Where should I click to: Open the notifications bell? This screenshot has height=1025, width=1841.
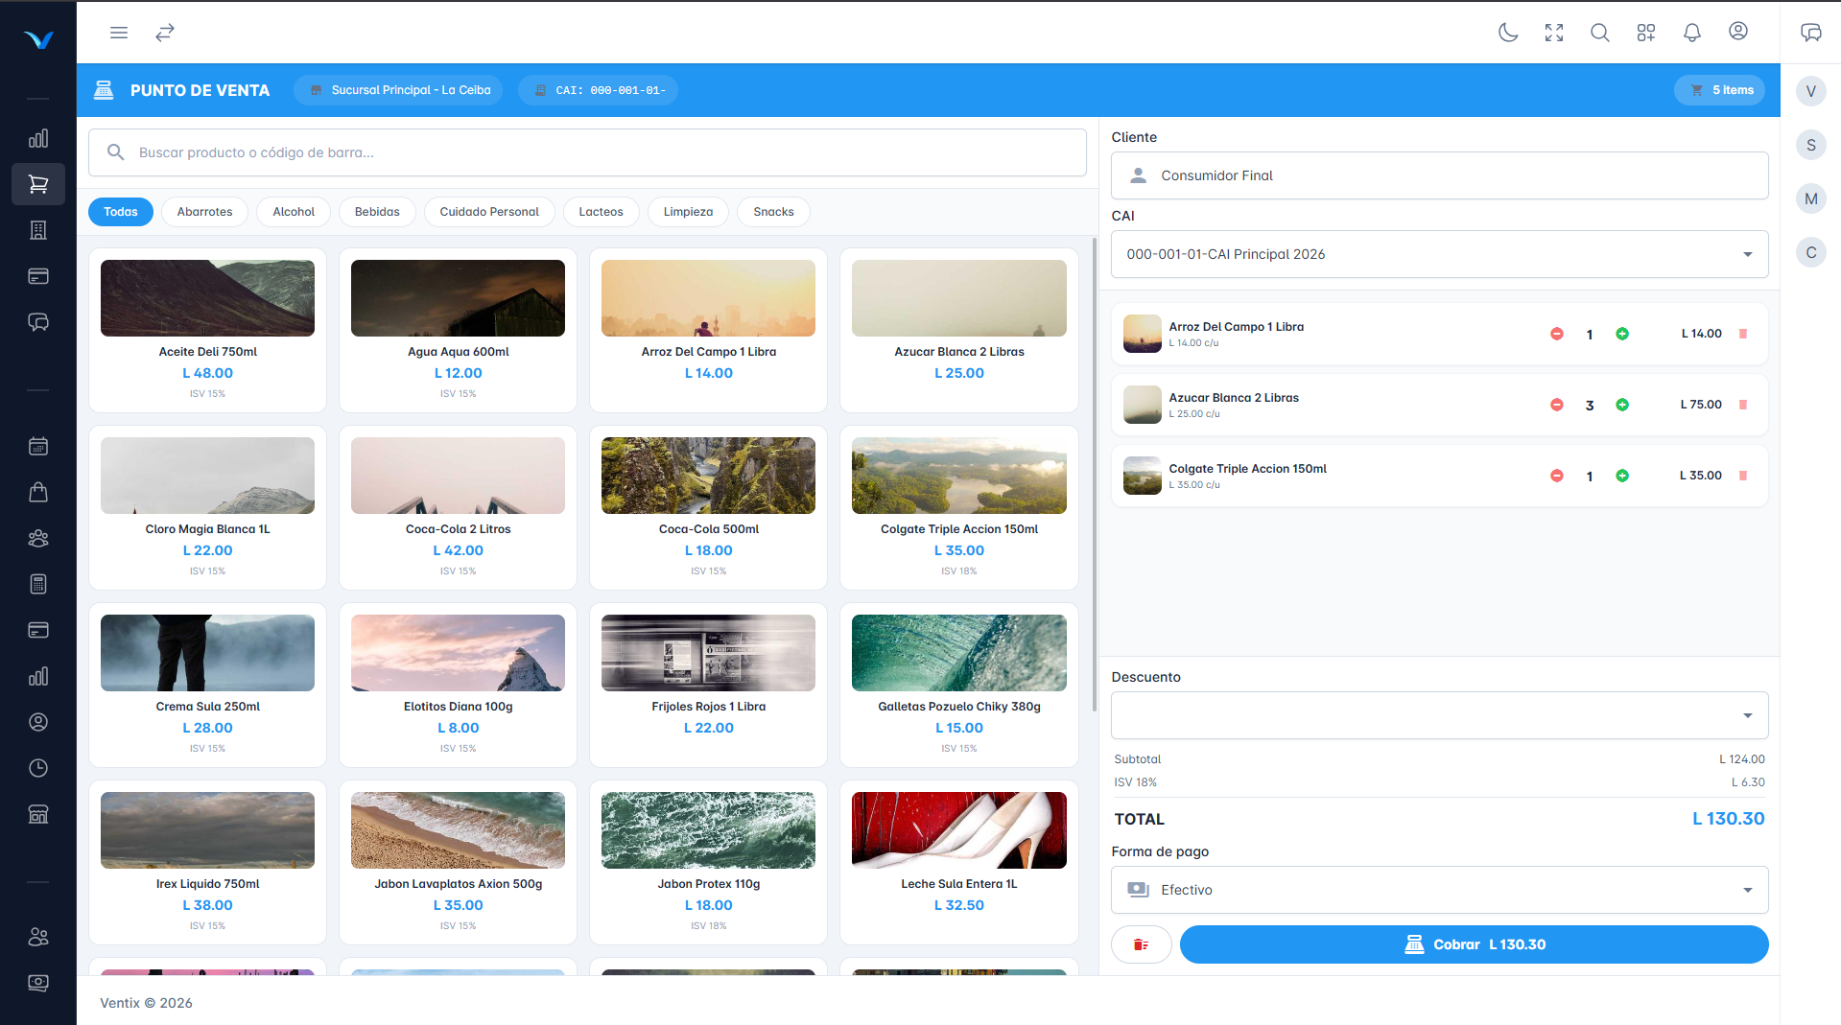(1692, 33)
